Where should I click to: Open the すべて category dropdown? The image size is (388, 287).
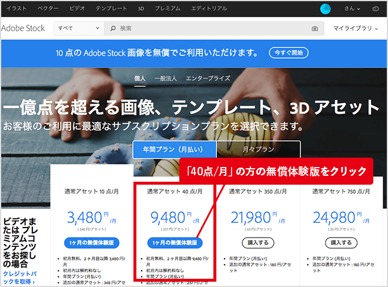pos(79,28)
